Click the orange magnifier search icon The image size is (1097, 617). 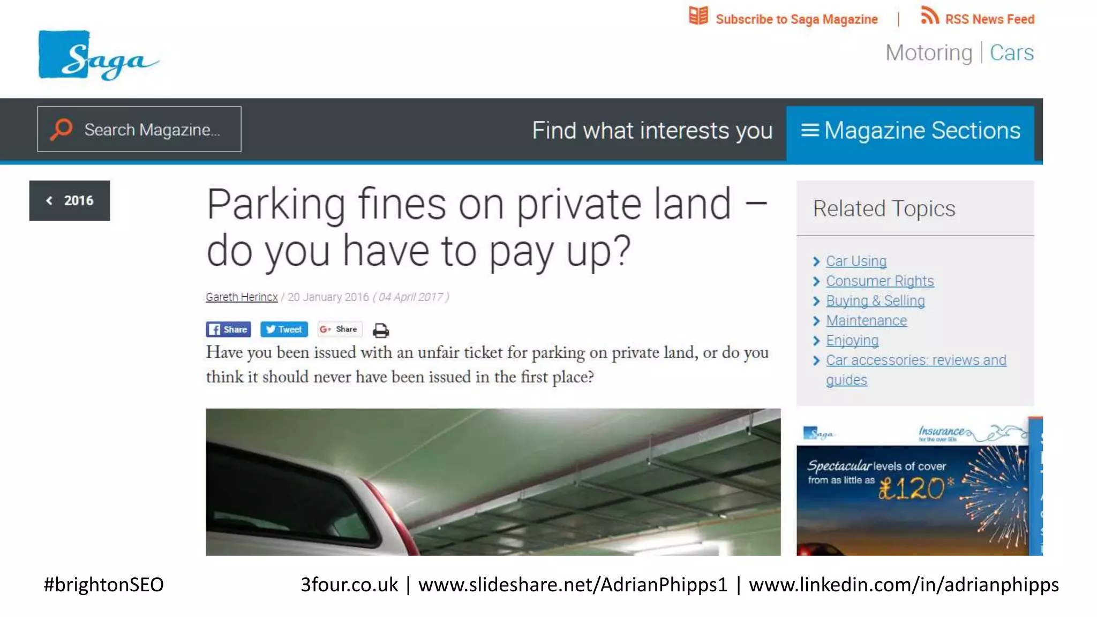[x=61, y=129]
